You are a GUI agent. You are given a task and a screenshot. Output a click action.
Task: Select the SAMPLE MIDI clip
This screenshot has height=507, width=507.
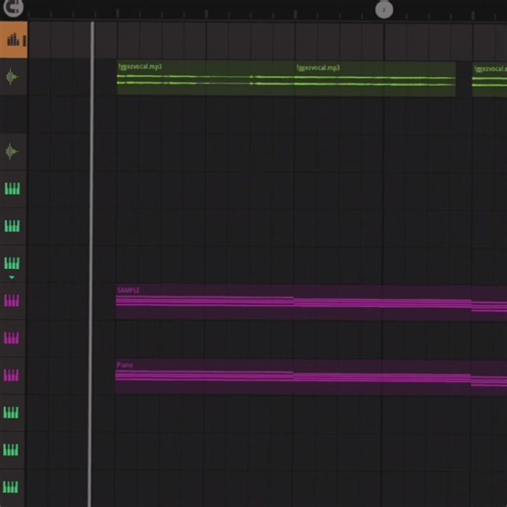point(311,302)
